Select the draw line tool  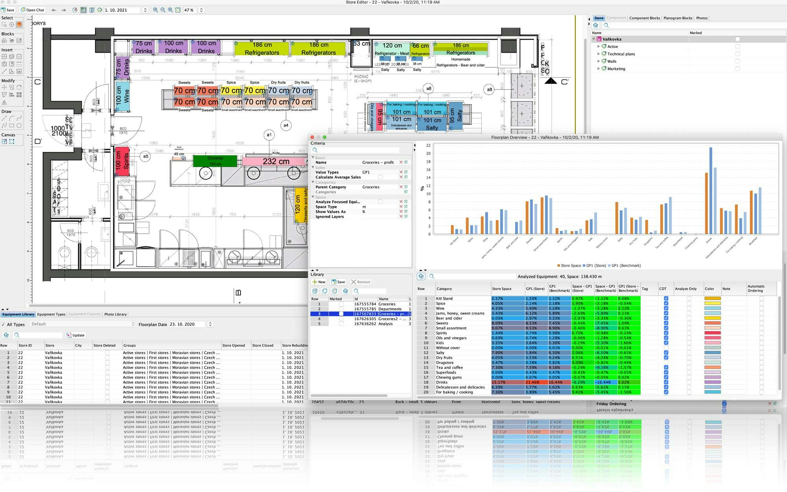pos(4,118)
